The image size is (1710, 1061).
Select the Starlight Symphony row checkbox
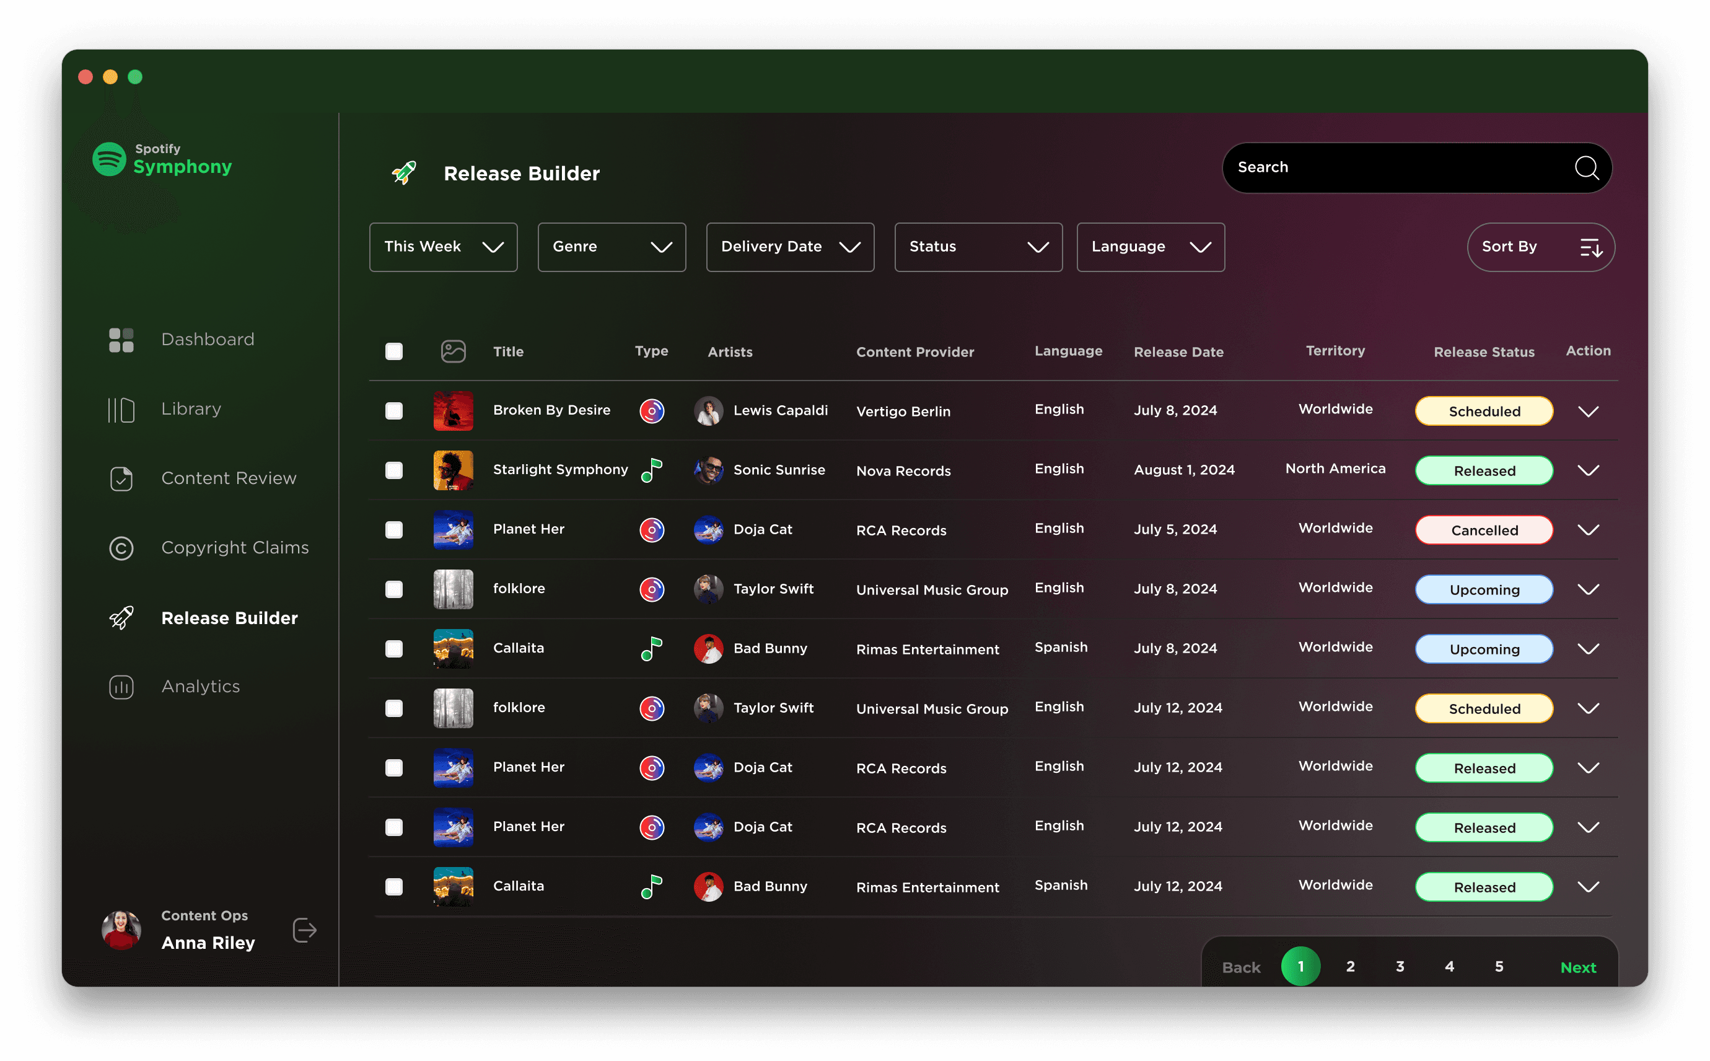click(393, 470)
